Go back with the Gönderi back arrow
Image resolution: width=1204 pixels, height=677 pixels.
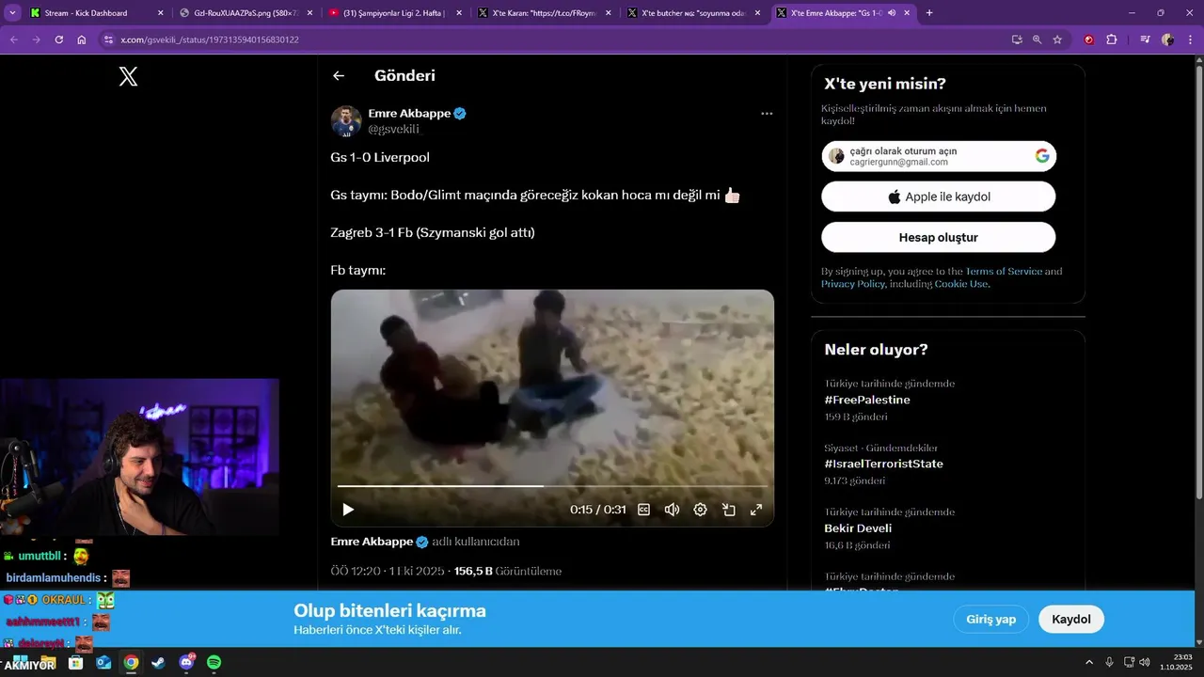tap(339, 76)
